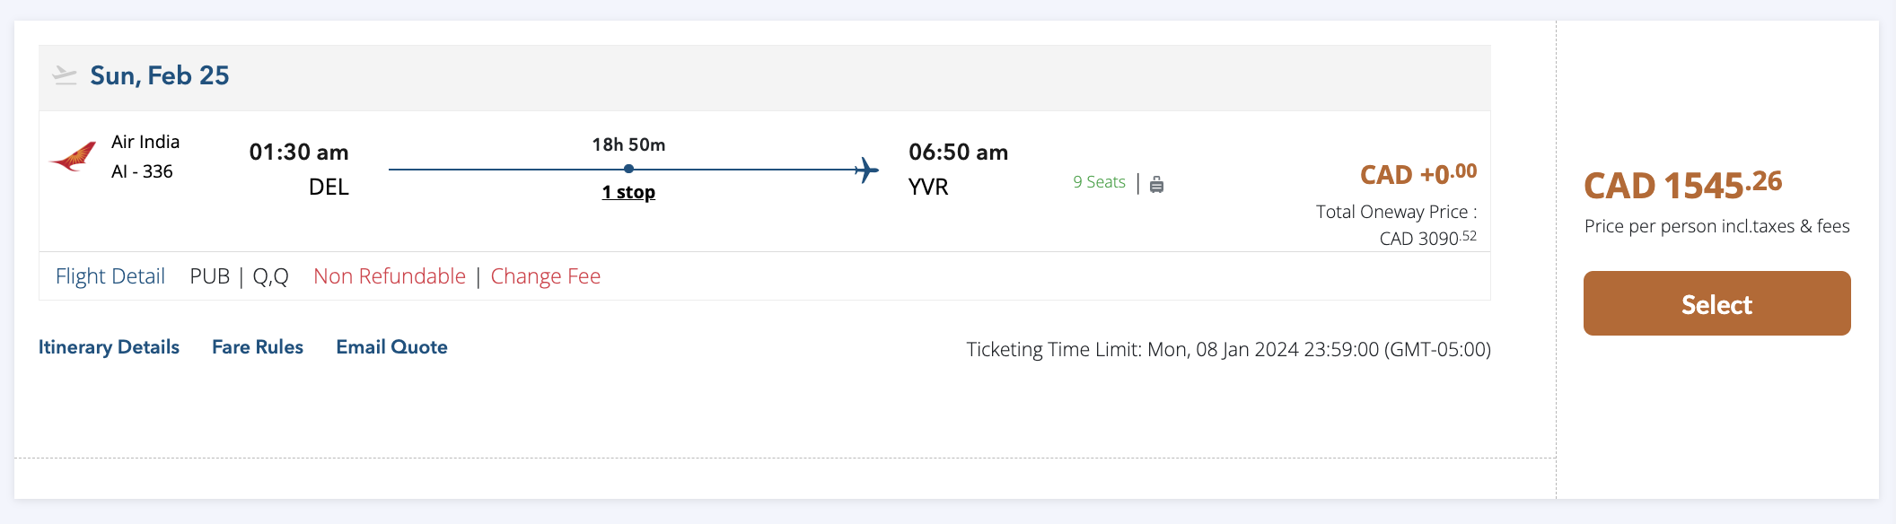Viewport: 1896px width, 524px height.
Task: Click the luggage baggage icon
Action: [1156, 184]
